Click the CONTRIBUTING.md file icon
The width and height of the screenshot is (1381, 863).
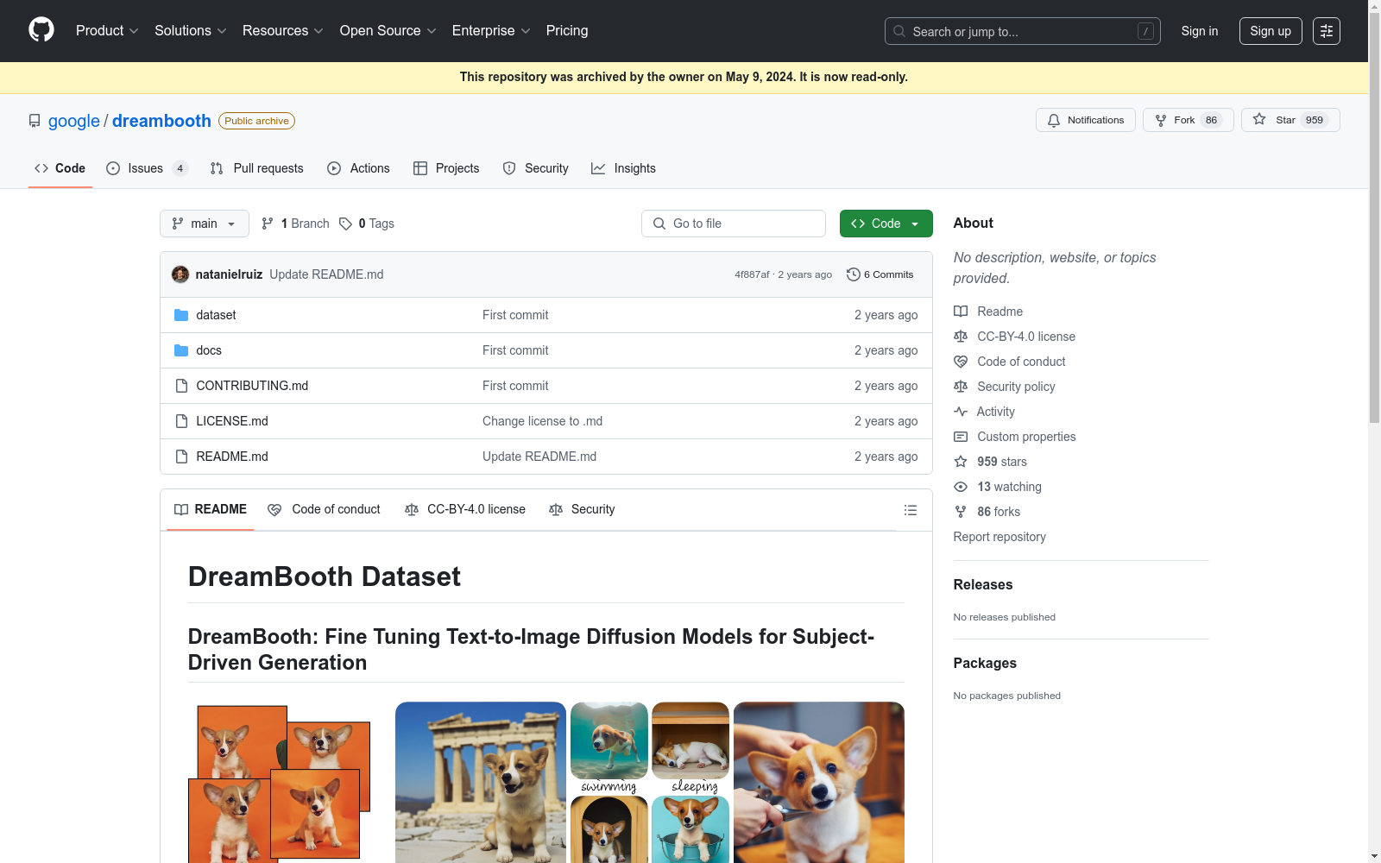click(x=181, y=386)
